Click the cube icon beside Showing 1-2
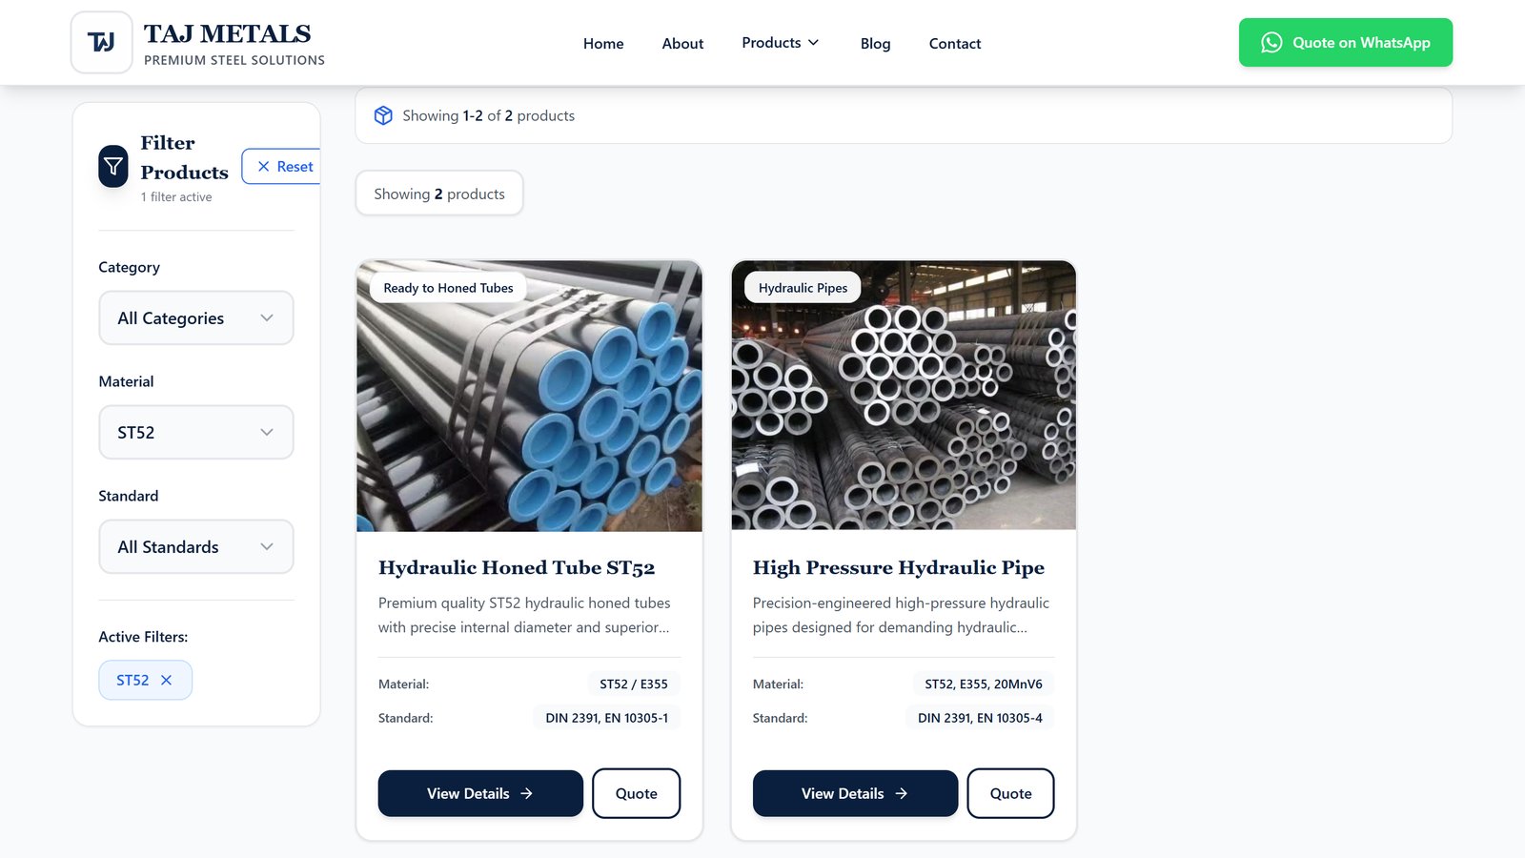The width and height of the screenshot is (1525, 858). click(383, 115)
